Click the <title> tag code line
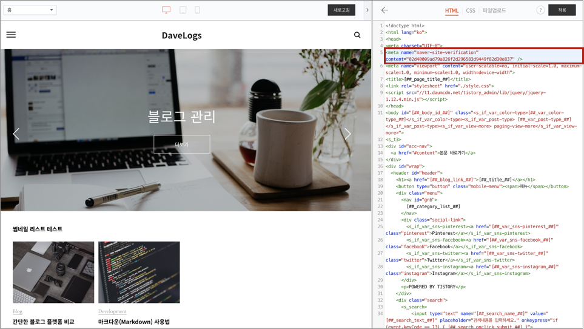 coord(428,80)
